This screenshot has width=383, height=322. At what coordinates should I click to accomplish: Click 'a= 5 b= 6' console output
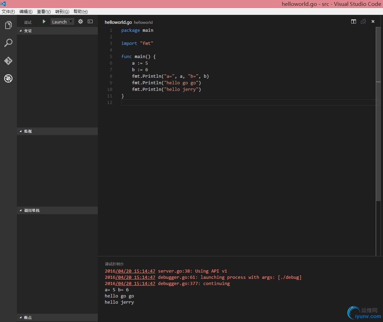click(117, 290)
